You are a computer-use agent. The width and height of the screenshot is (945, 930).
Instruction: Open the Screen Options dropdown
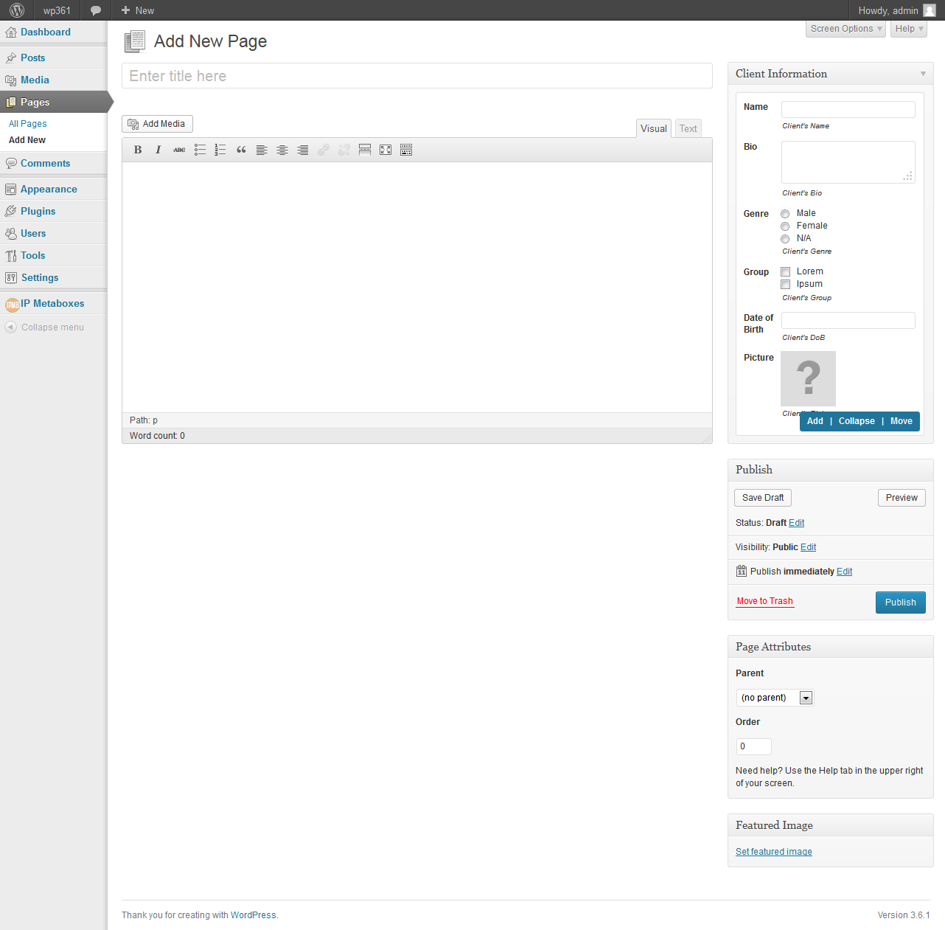[845, 29]
